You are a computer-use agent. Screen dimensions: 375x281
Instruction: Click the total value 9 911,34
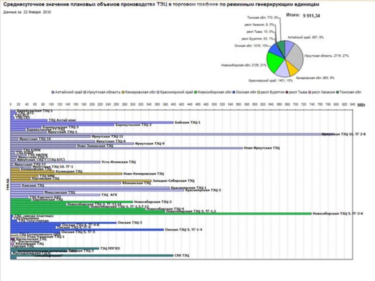tap(311, 16)
